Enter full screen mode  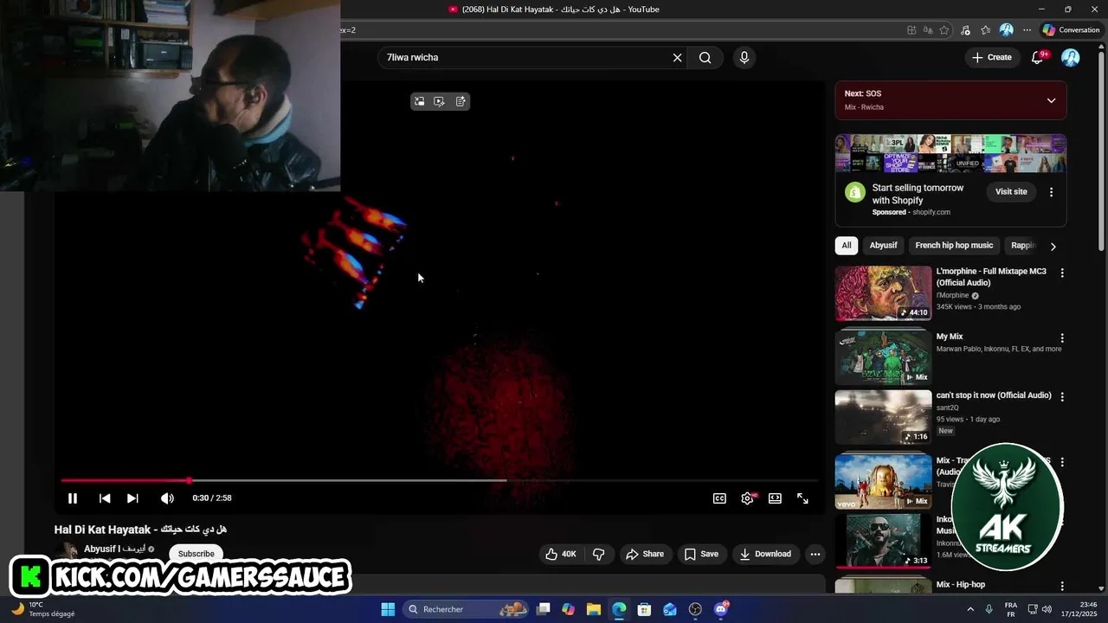pyautogui.click(x=802, y=498)
